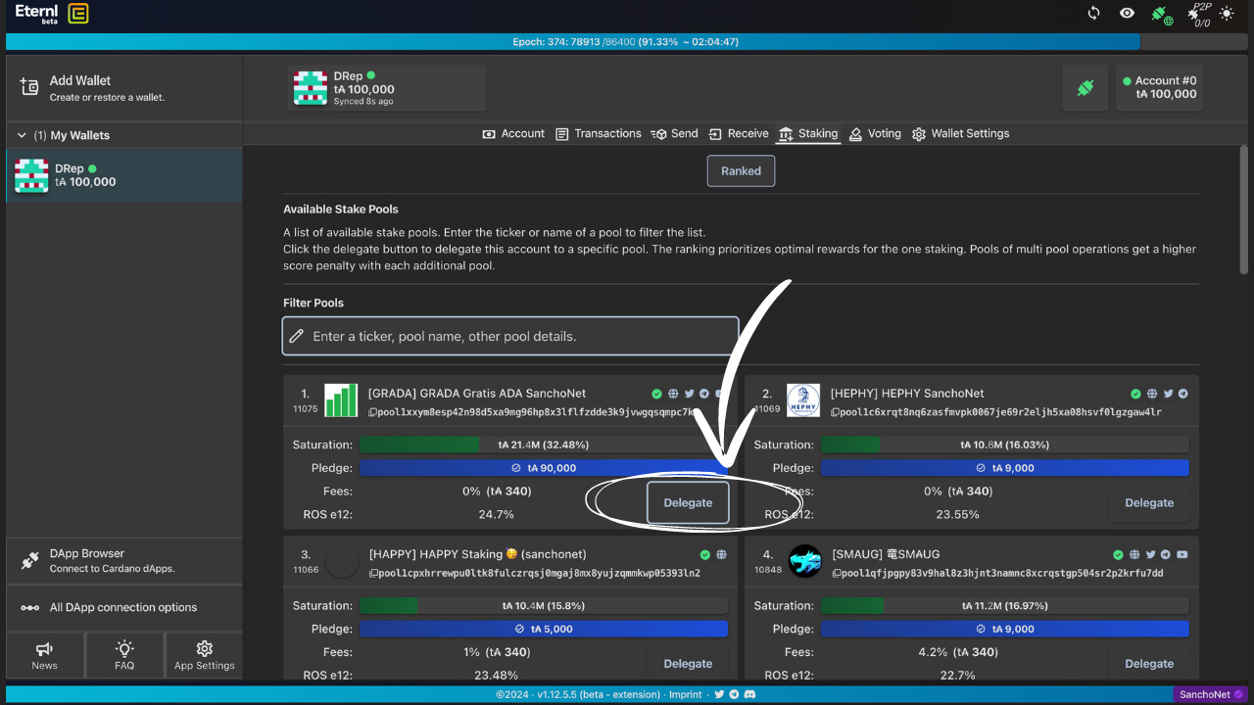Open the FAQ lightbulb section
The image size is (1254, 705).
(x=124, y=655)
